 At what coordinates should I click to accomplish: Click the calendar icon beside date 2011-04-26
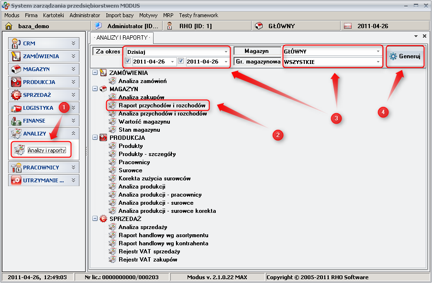pos(348,26)
